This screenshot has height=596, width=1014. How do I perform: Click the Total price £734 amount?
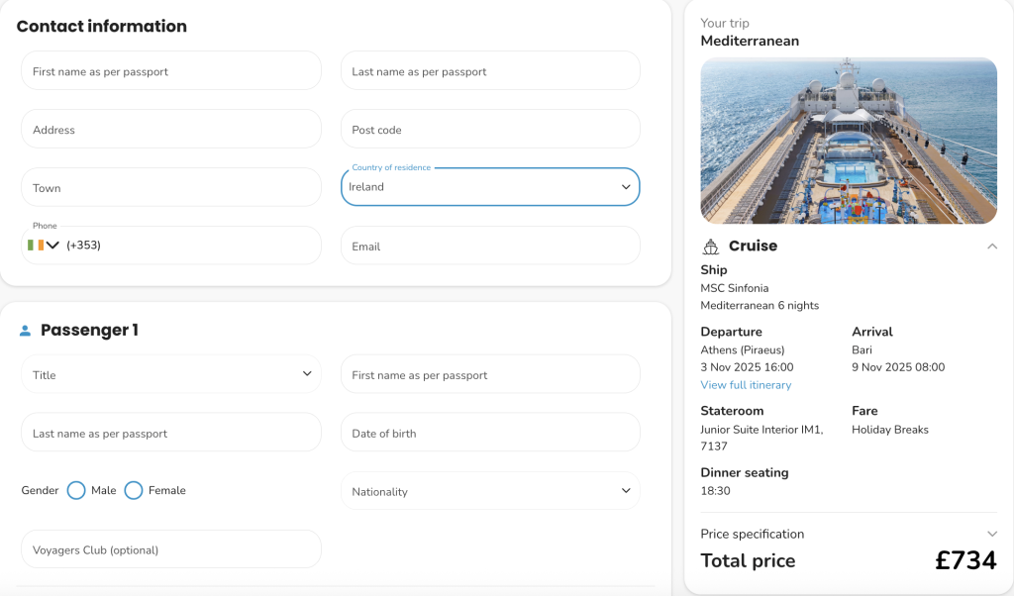tap(965, 560)
